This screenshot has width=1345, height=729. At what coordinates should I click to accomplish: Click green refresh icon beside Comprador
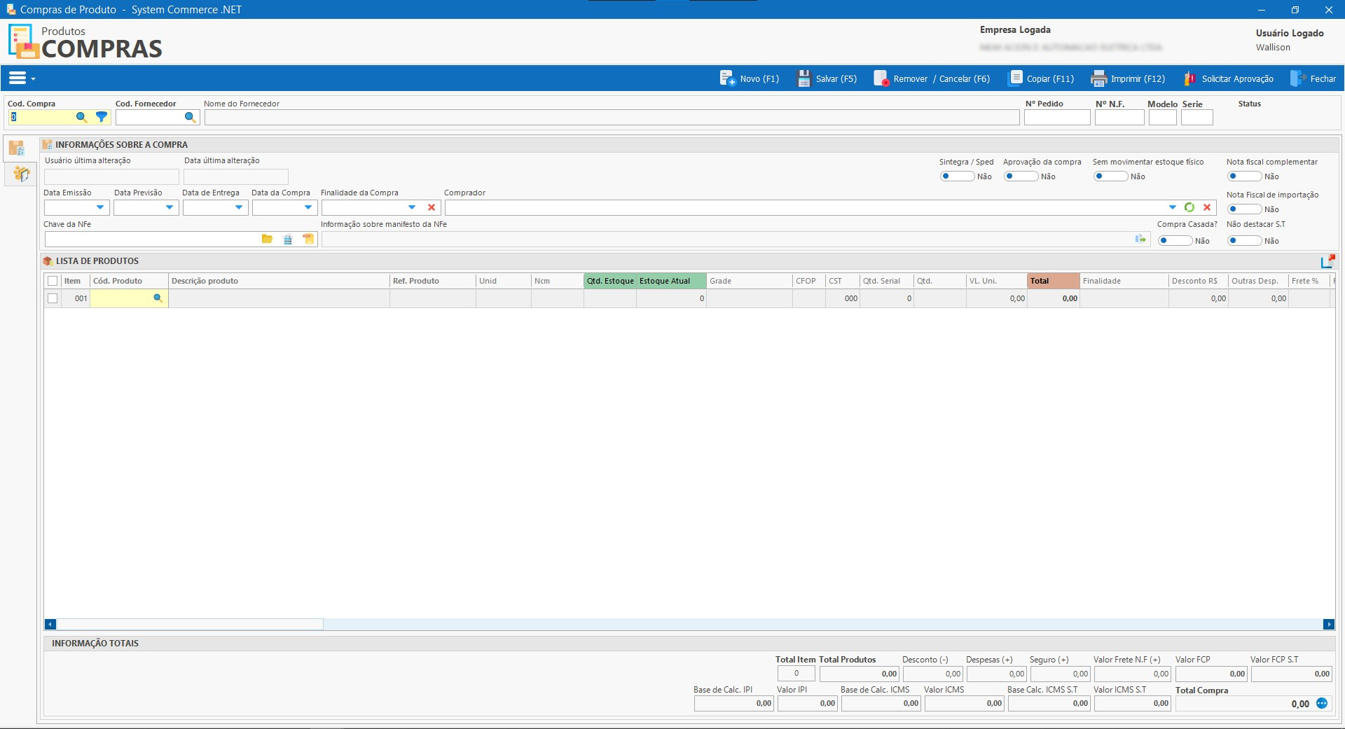click(x=1189, y=207)
